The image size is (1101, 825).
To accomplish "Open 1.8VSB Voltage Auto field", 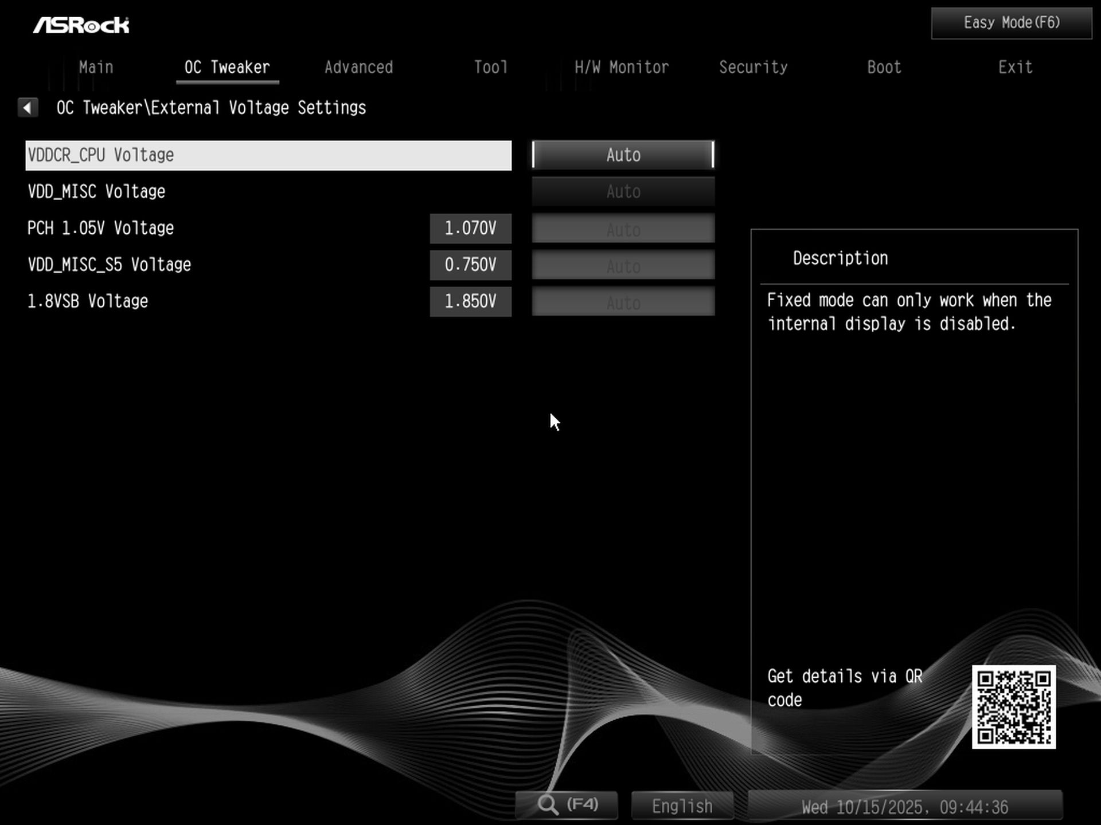I will tap(623, 302).
